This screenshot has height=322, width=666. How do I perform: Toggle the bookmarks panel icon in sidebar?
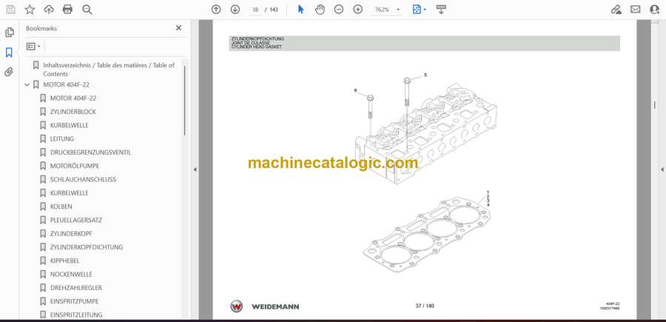point(9,53)
